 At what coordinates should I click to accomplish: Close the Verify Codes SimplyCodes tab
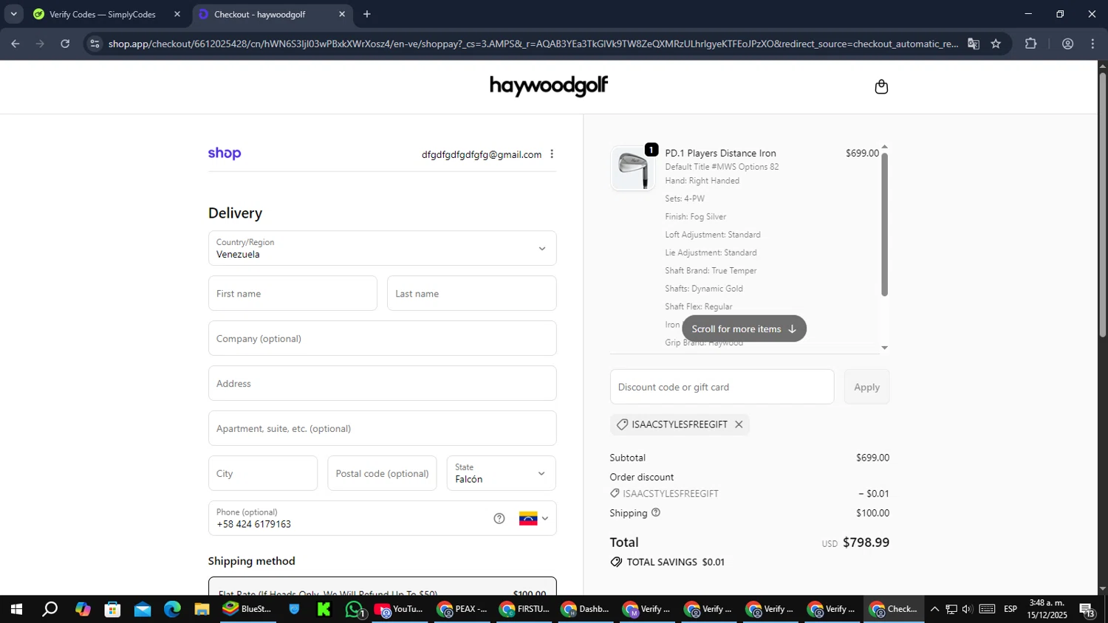(x=177, y=14)
